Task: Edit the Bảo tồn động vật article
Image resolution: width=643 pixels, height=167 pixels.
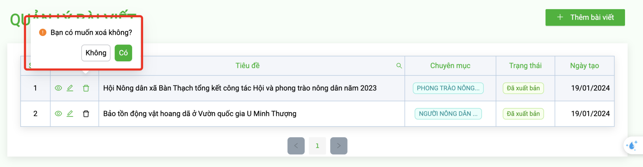Action: coord(70,114)
